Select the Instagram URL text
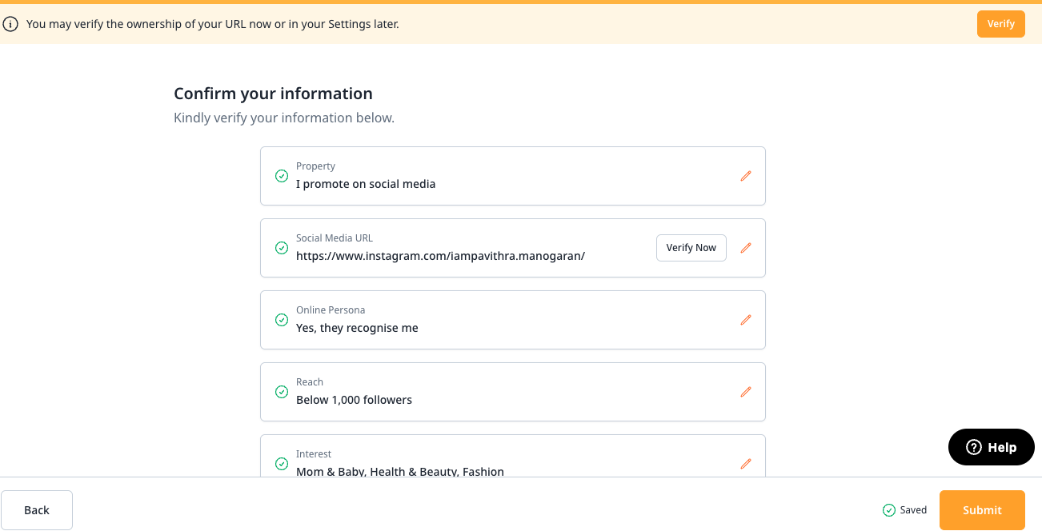 point(440,256)
